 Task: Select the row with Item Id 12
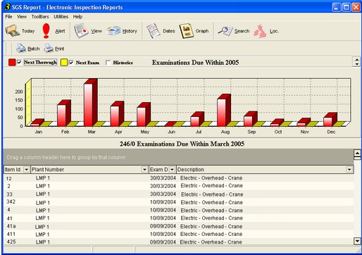pos(179,178)
